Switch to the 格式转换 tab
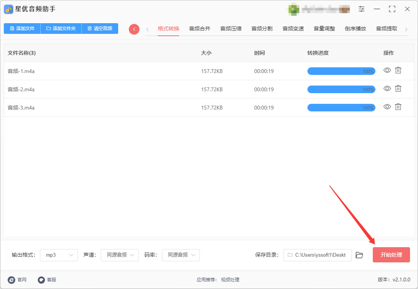 (x=168, y=29)
